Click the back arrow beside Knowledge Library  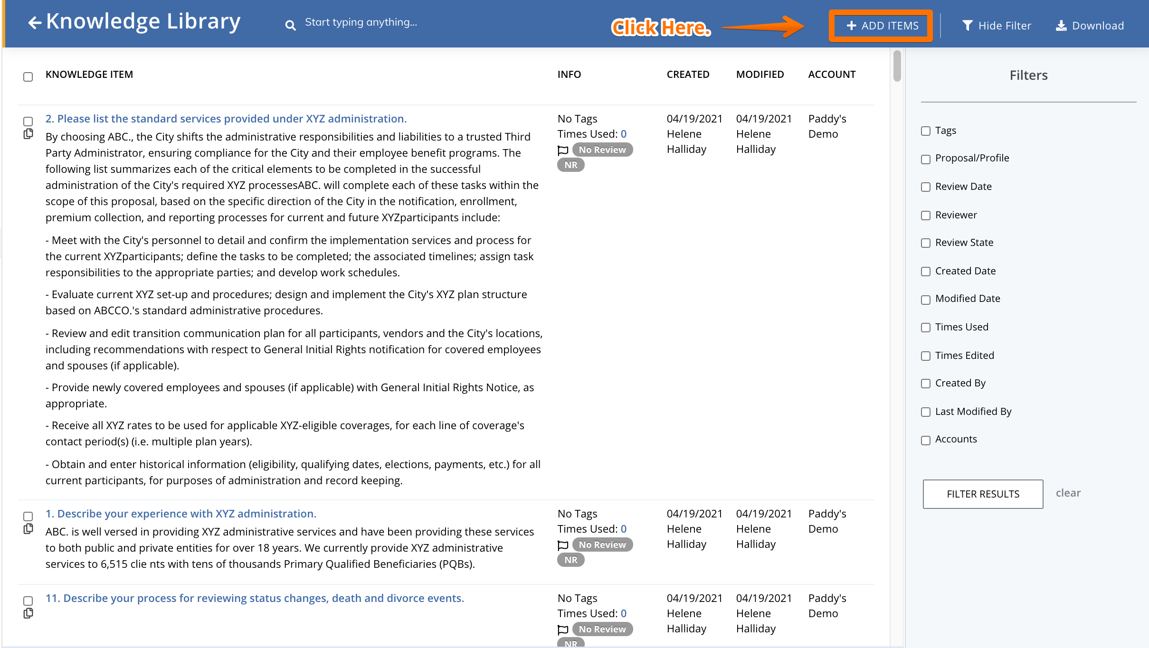pos(35,22)
